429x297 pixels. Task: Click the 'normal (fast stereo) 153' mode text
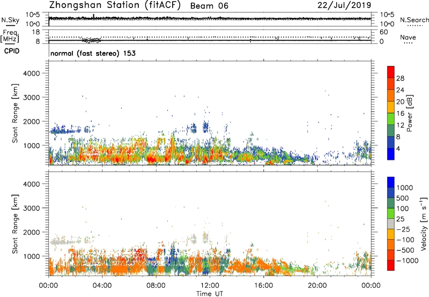pyautogui.click(x=93, y=53)
